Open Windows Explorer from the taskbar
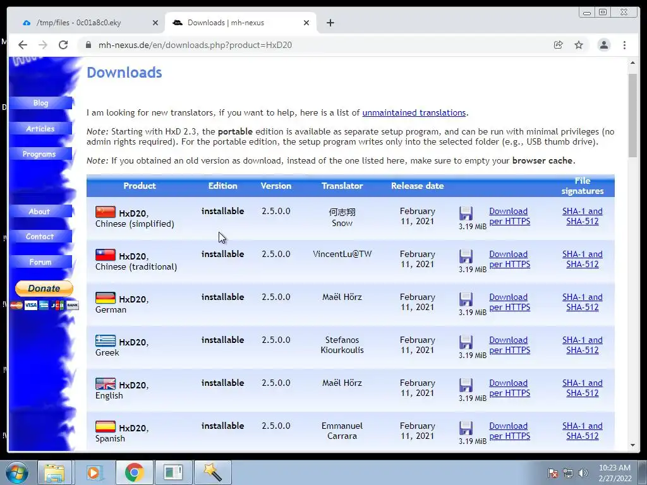 tap(54, 472)
